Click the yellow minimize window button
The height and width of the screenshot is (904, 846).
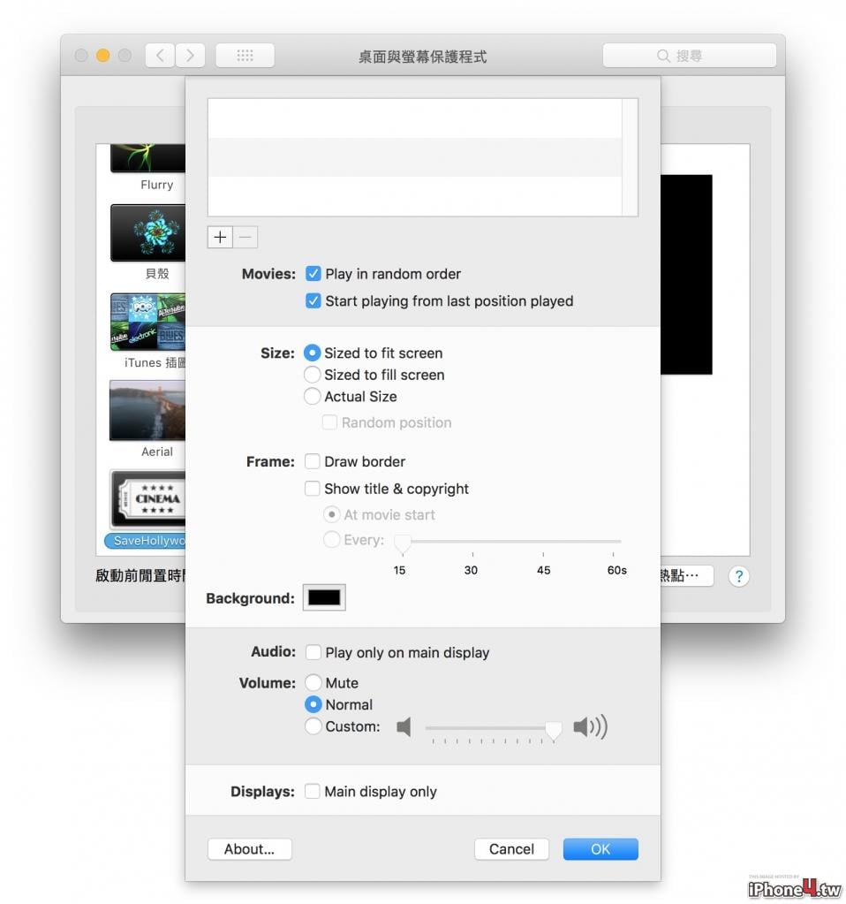pyautogui.click(x=103, y=56)
